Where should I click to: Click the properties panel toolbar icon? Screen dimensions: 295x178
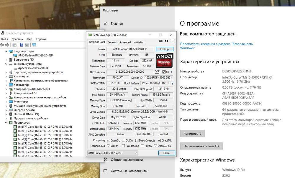point(27,45)
